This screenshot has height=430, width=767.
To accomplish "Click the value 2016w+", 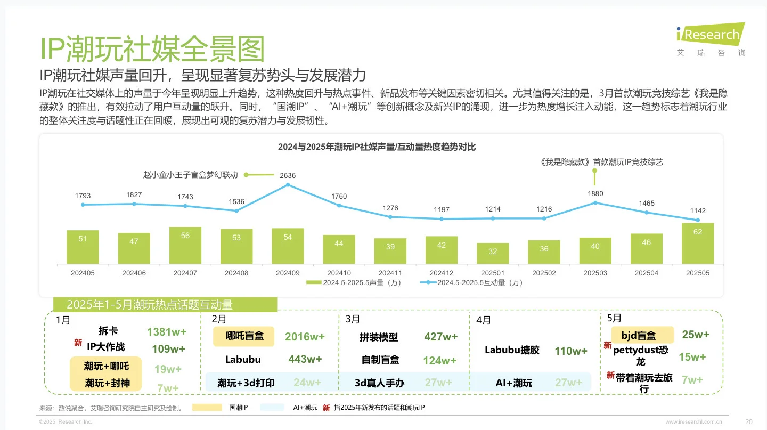I will tap(305, 337).
